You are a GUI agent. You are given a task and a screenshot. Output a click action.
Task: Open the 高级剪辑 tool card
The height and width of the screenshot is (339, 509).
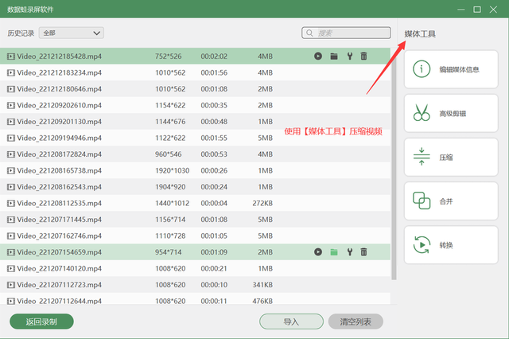[451, 113]
